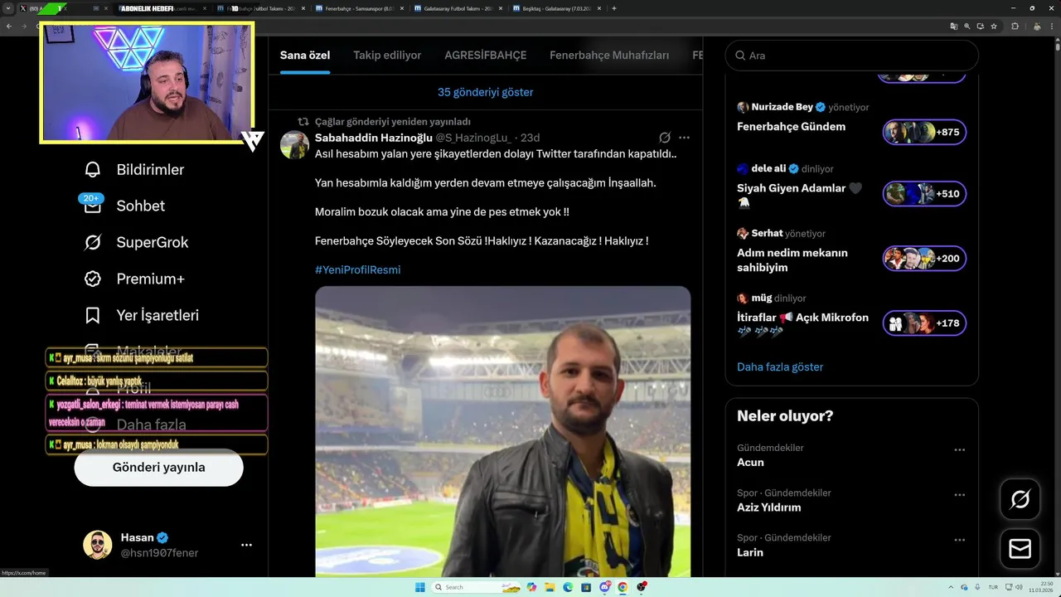This screenshot has height=597, width=1061.
Task: Open Aziz Yıldırım trending topic
Action: 768,507
